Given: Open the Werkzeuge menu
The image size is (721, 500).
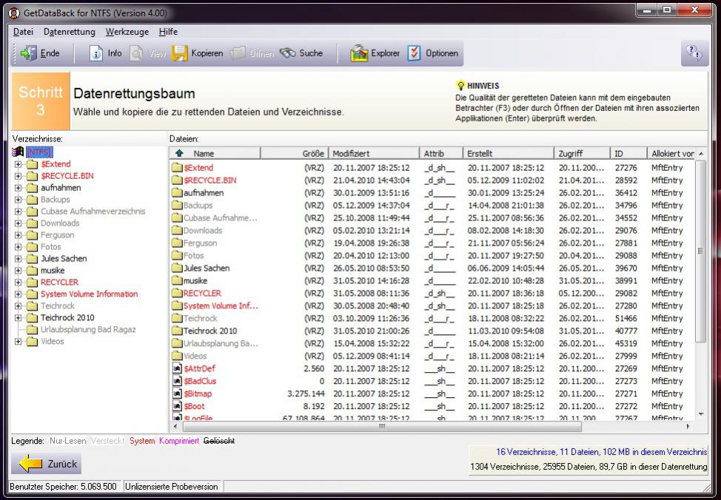Looking at the screenshot, I should 127,32.
